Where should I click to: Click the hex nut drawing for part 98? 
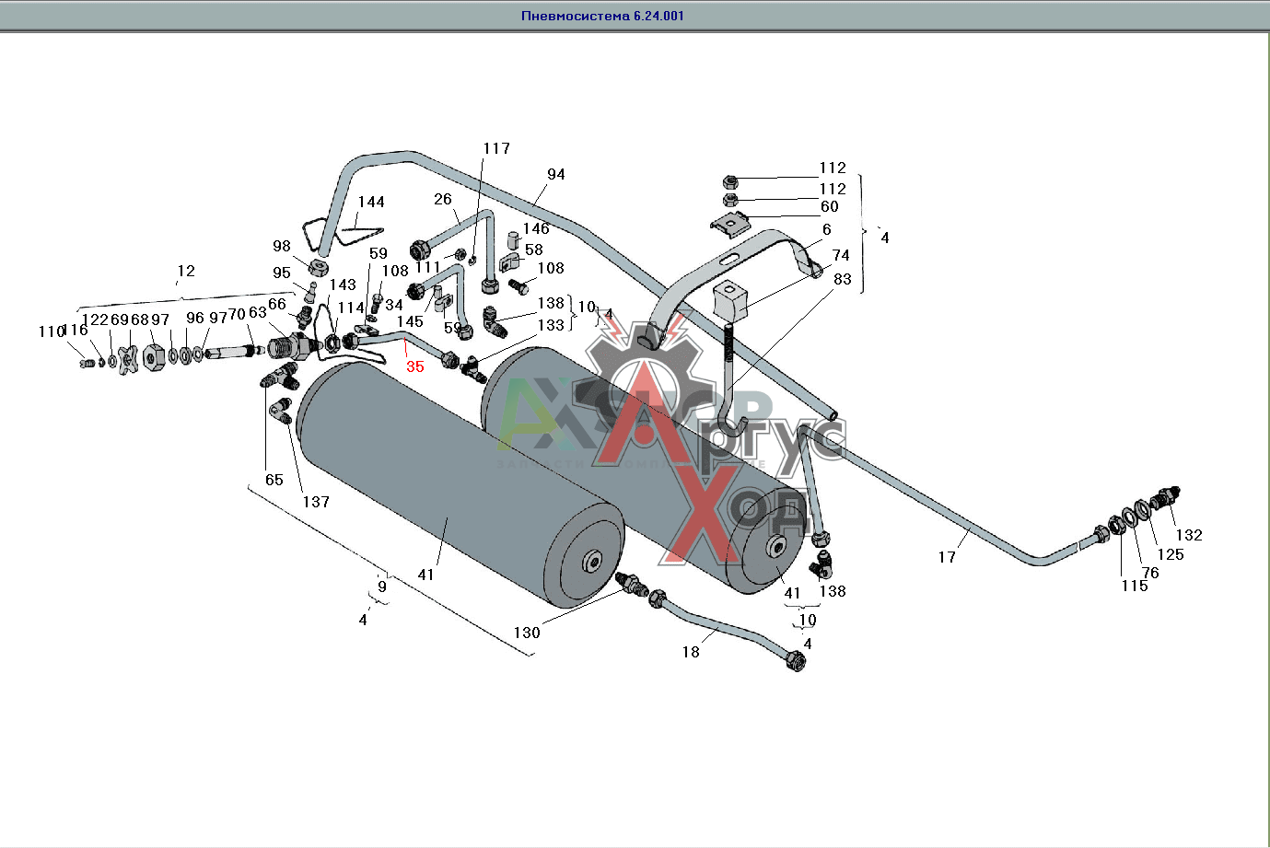point(318,269)
